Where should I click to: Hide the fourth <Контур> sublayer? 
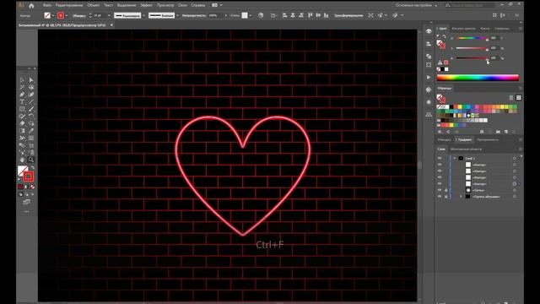click(440, 184)
